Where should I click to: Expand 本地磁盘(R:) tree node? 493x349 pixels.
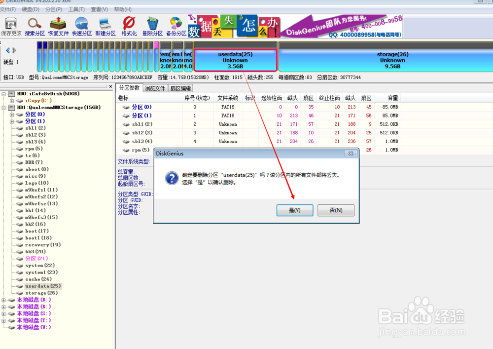(x=4, y=307)
